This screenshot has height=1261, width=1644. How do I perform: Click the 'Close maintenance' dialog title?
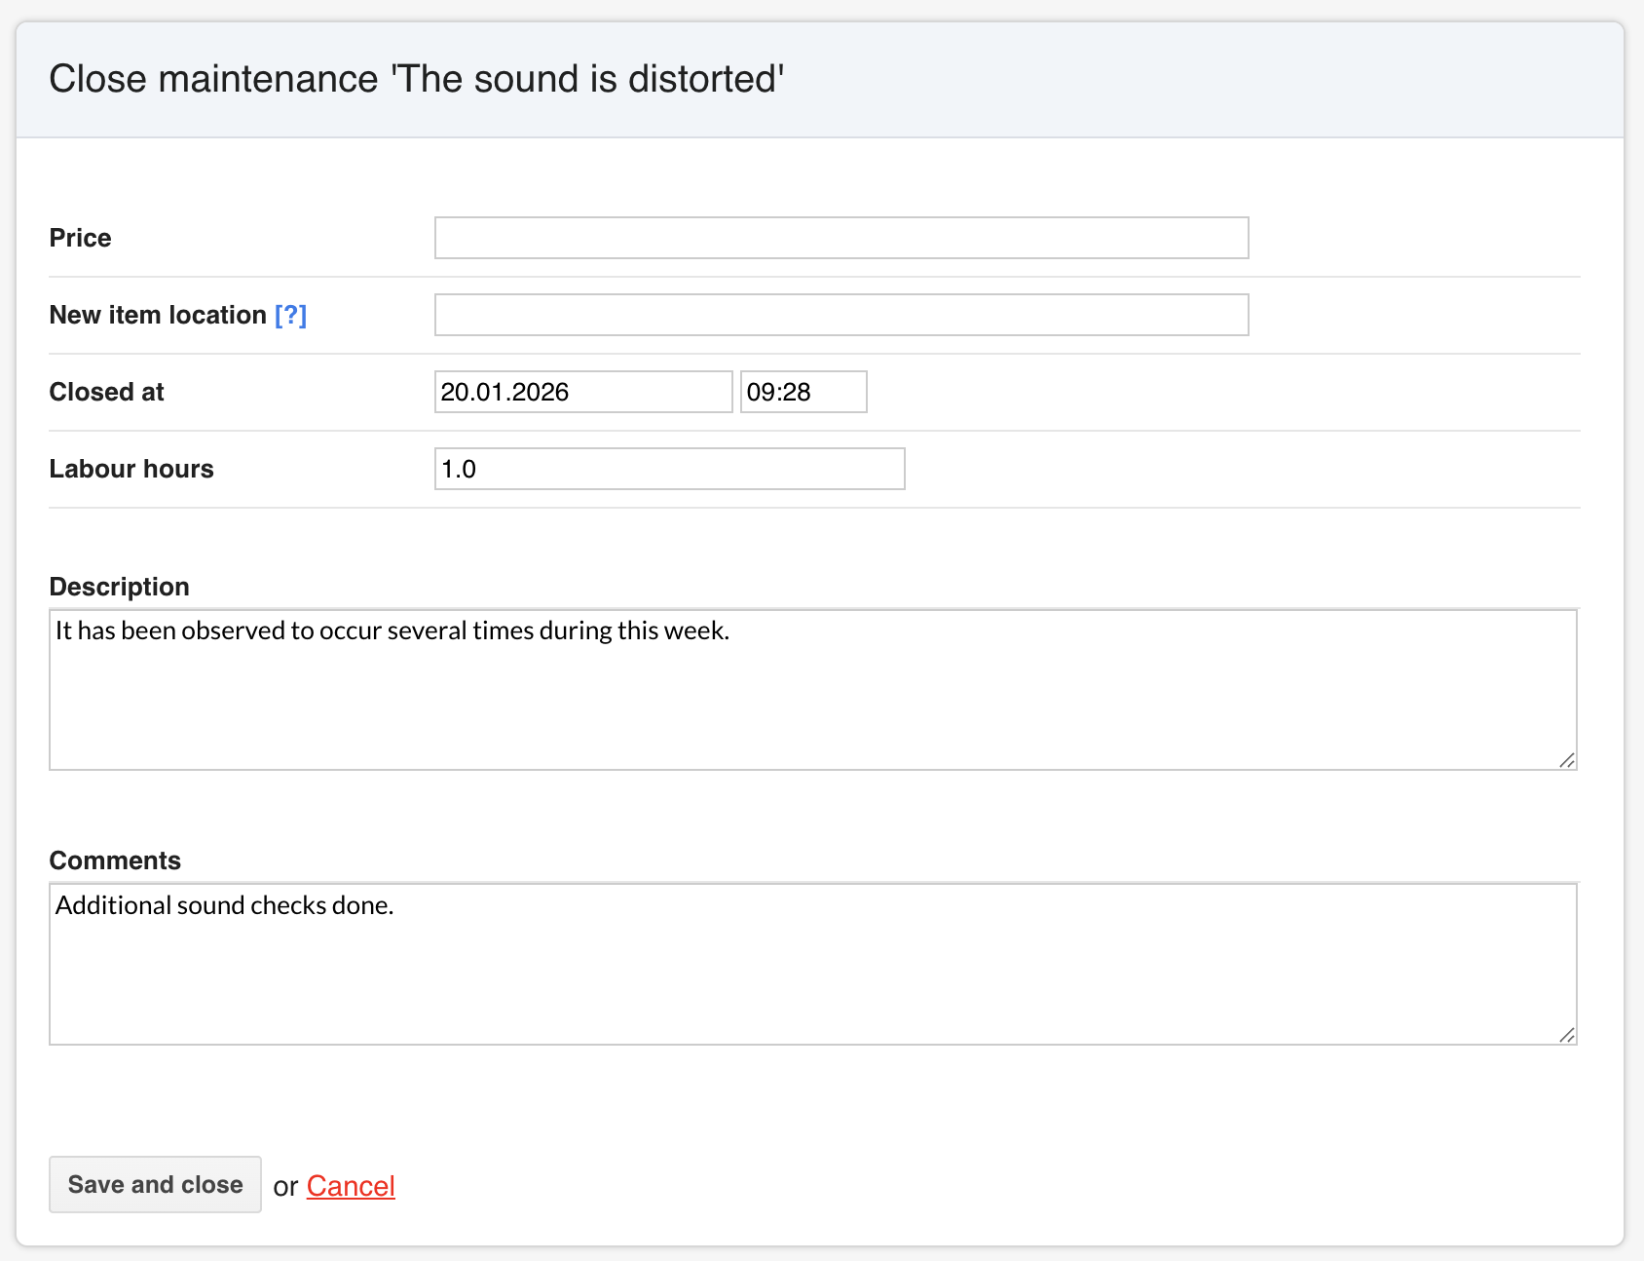tap(417, 79)
